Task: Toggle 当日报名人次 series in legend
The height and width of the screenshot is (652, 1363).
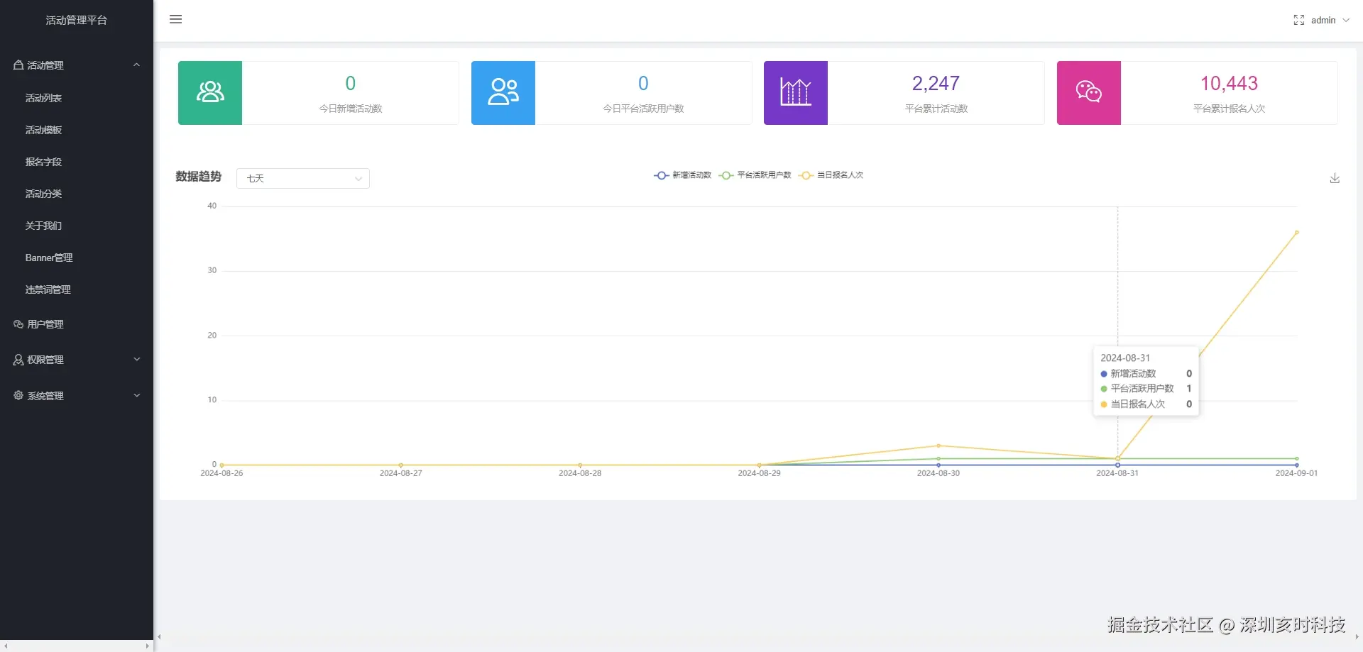Action: 831,175
